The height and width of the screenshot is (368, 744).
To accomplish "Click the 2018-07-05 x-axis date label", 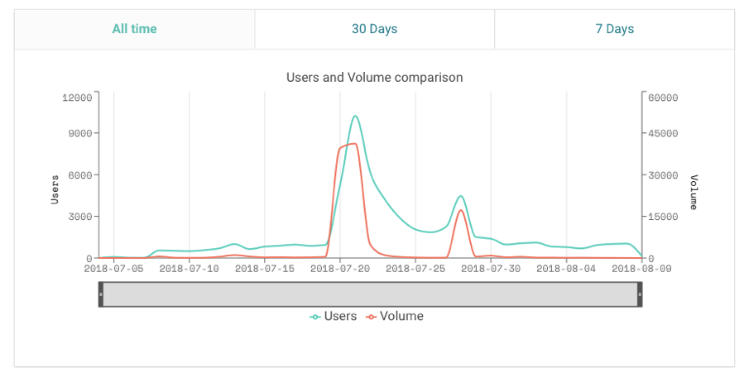I will (113, 268).
